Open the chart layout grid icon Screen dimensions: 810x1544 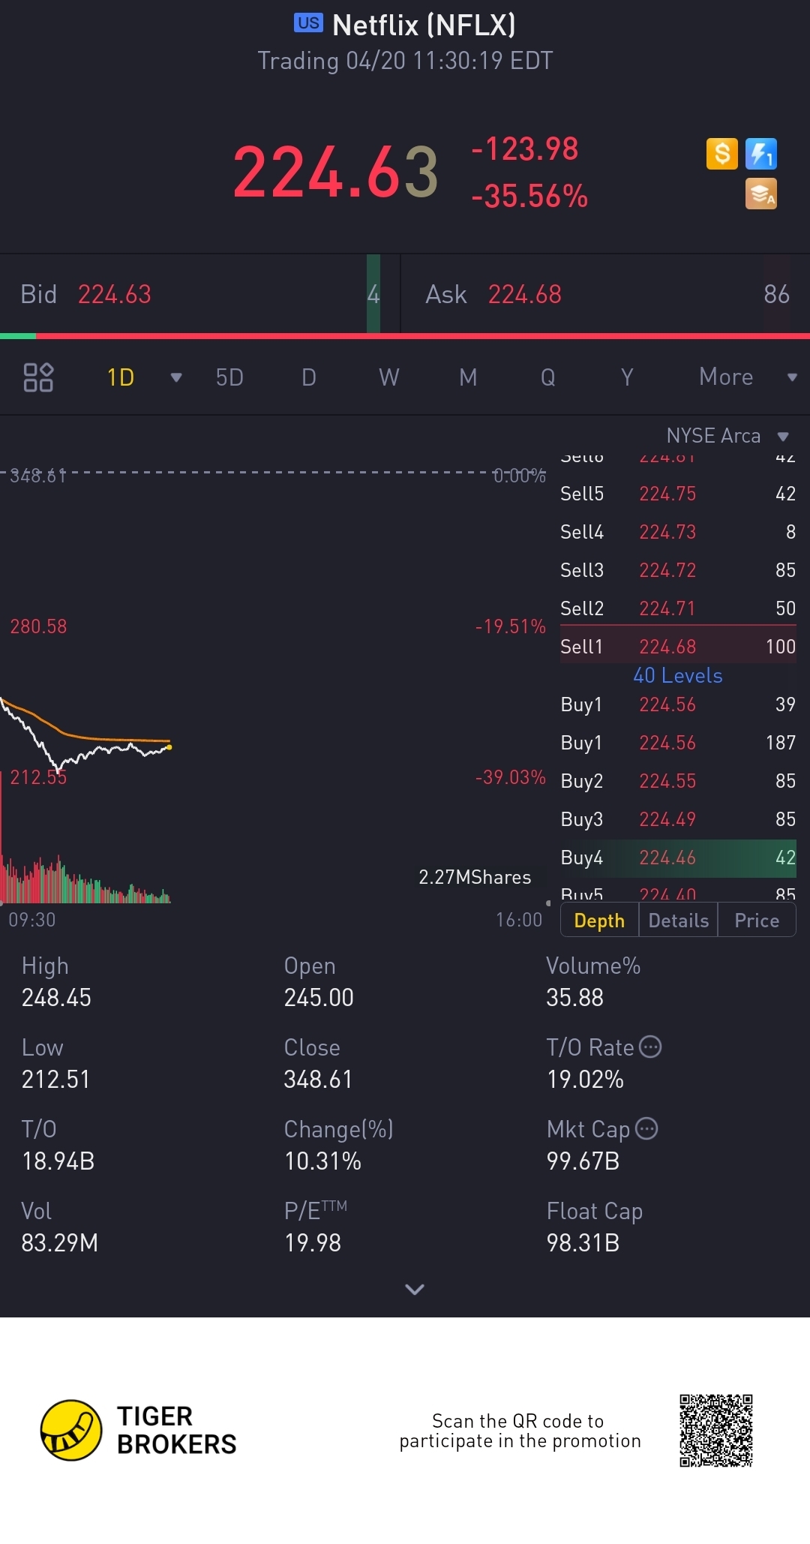38,377
